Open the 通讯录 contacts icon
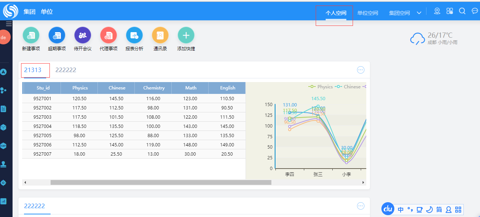 pos(160,35)
